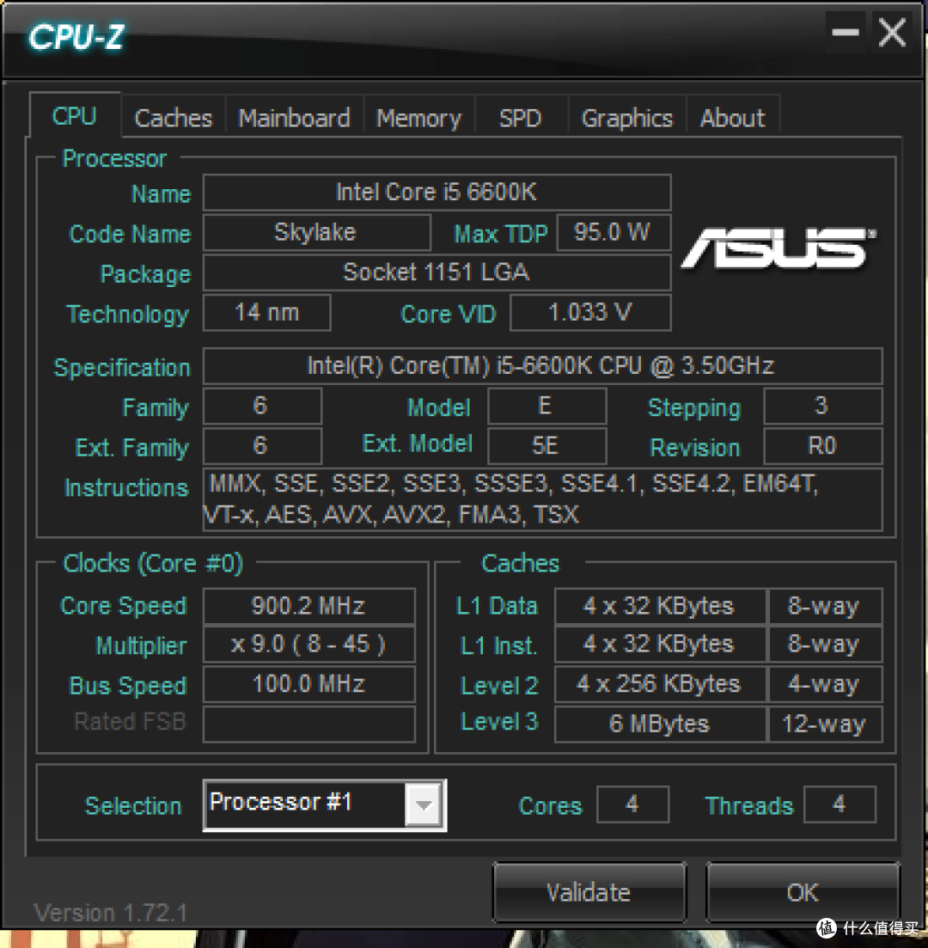Open the Graphics tab
Image resolution: width=928 pixels, height=948 pixels.
pyautogui.click(x=627, y=117)
